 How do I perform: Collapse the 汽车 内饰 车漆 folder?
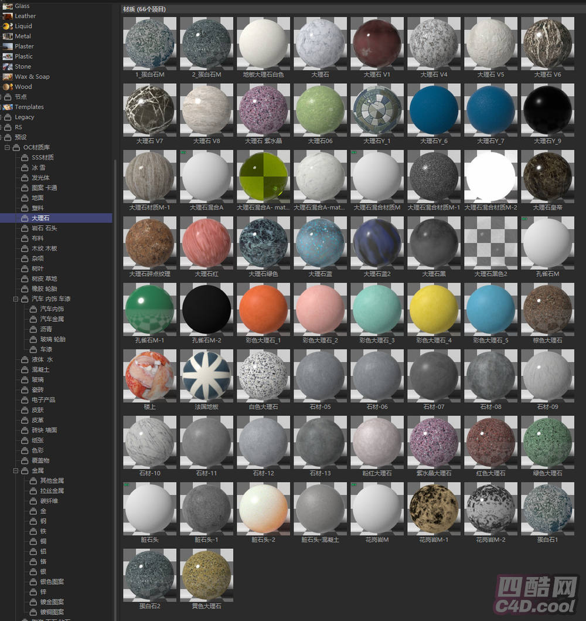click(16, 299)
